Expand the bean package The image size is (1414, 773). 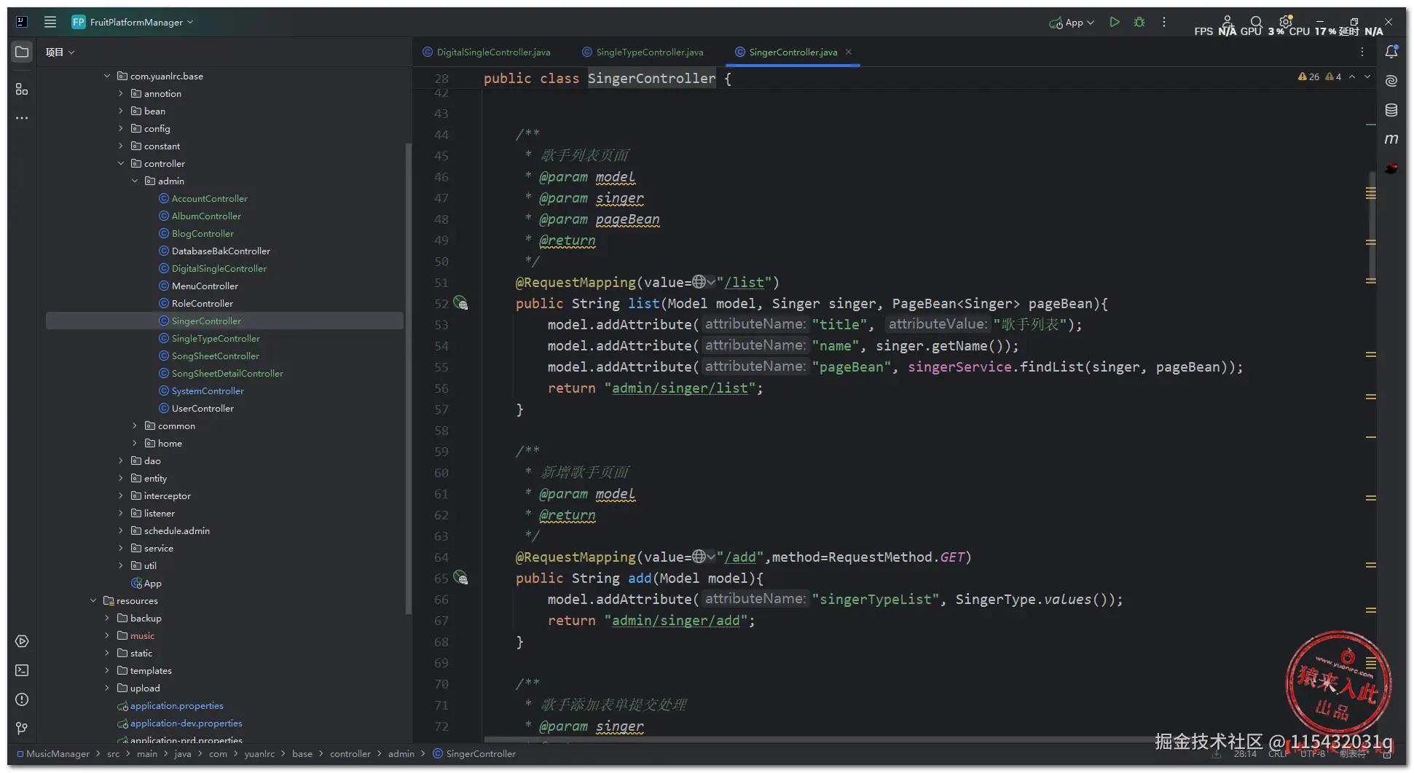click(121, 111)
